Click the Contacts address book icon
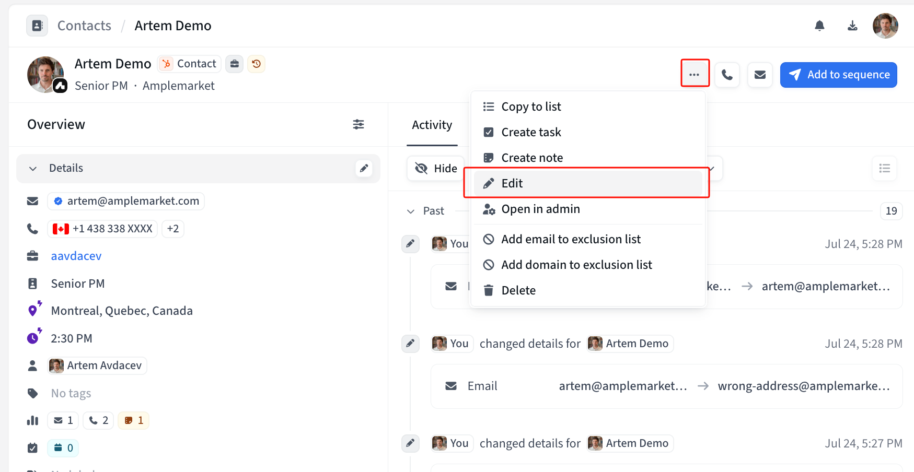Viewport: 914px width, 472px height. (37, 26)
